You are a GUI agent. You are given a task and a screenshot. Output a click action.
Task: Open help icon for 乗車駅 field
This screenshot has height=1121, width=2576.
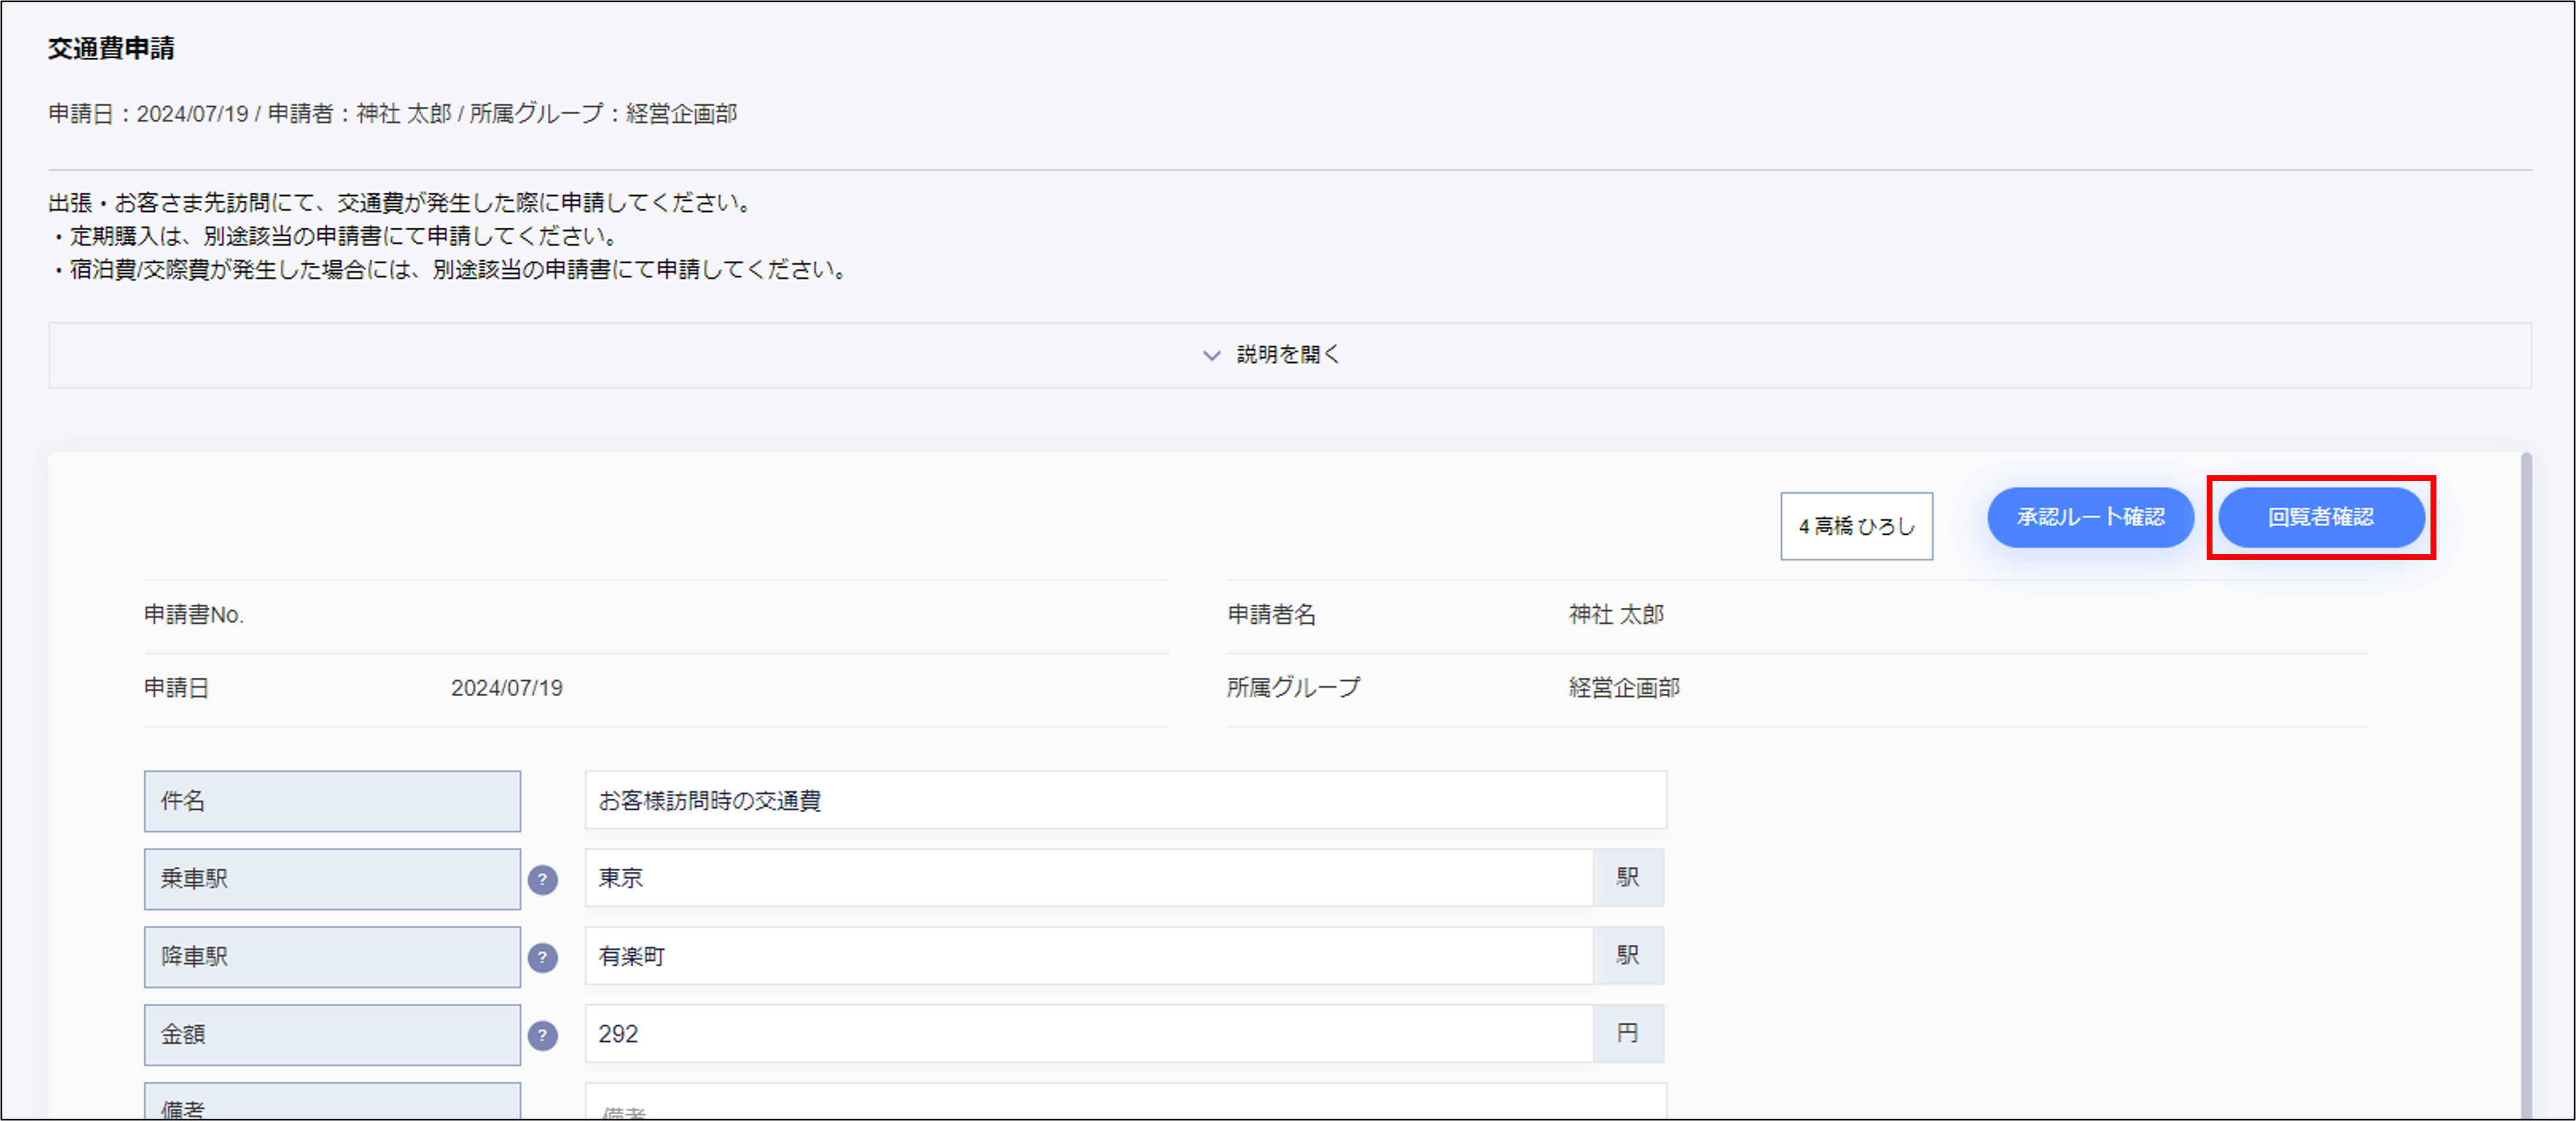tap(542, 879)
